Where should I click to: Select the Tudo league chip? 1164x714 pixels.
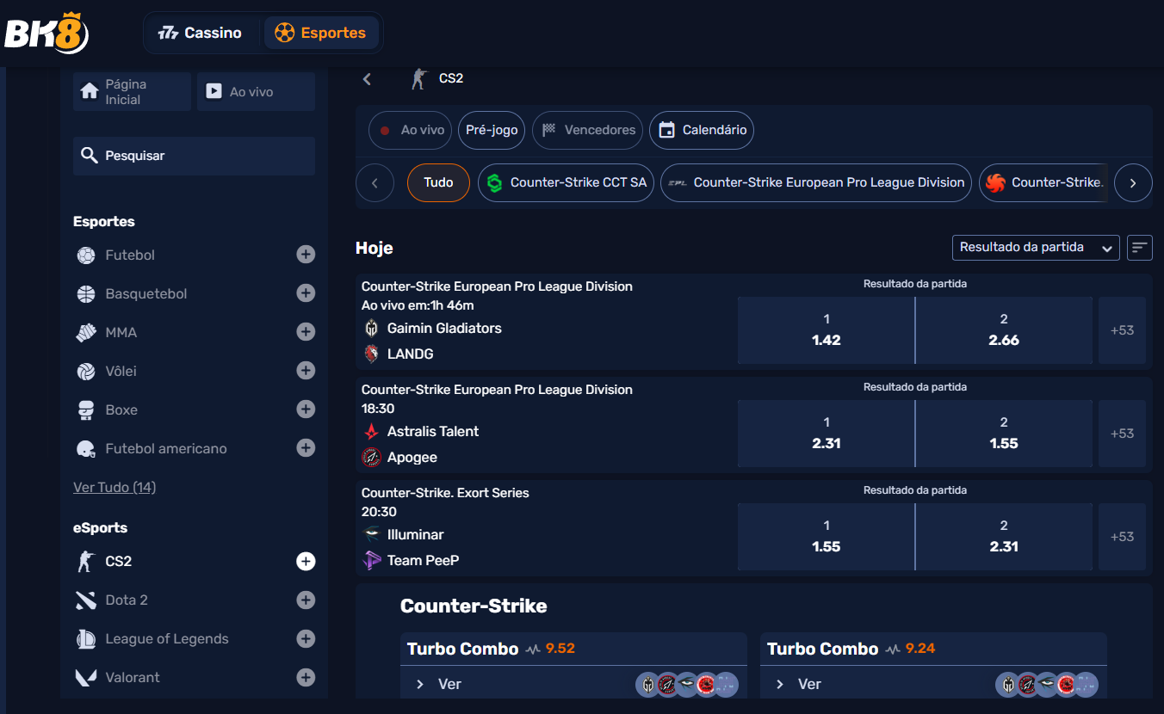click(438, 182)
